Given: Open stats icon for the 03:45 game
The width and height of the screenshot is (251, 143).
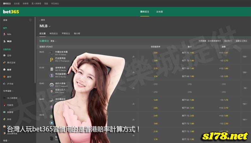Looking at the screenshot, I should coord(133,88).
